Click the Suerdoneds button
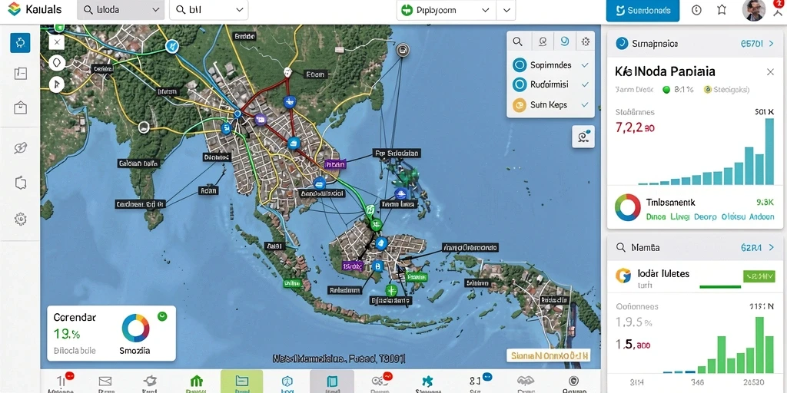The height and width of the screenshot is (393, 787). tap(643, 10)
